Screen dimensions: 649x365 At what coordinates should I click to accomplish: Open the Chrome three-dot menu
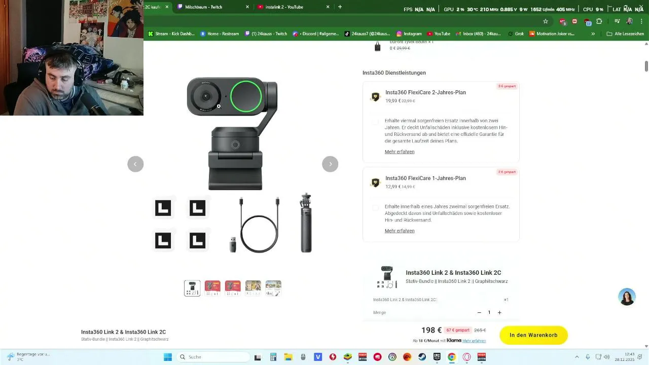pos(641,21)
